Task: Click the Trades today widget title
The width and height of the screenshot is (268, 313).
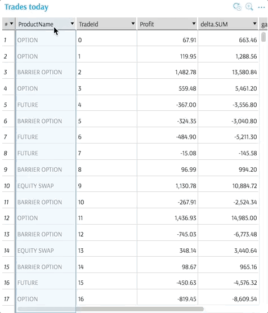Action: 26,7
